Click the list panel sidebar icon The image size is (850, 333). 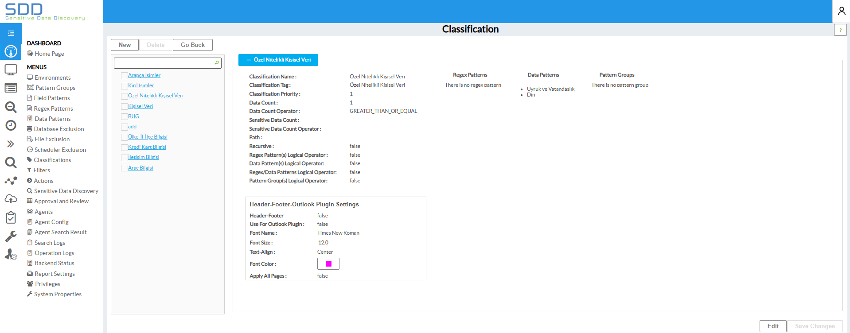click(x=11, y=88)
